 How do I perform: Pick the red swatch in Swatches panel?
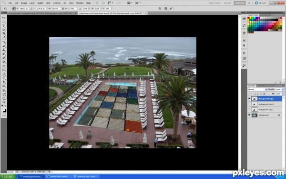(x=248, y=18)
